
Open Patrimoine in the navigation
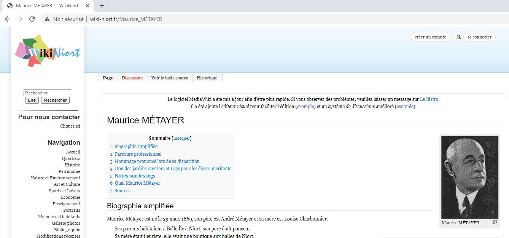(69, 171)
